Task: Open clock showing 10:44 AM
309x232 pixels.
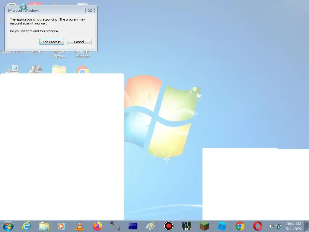Action: [294, 226]
